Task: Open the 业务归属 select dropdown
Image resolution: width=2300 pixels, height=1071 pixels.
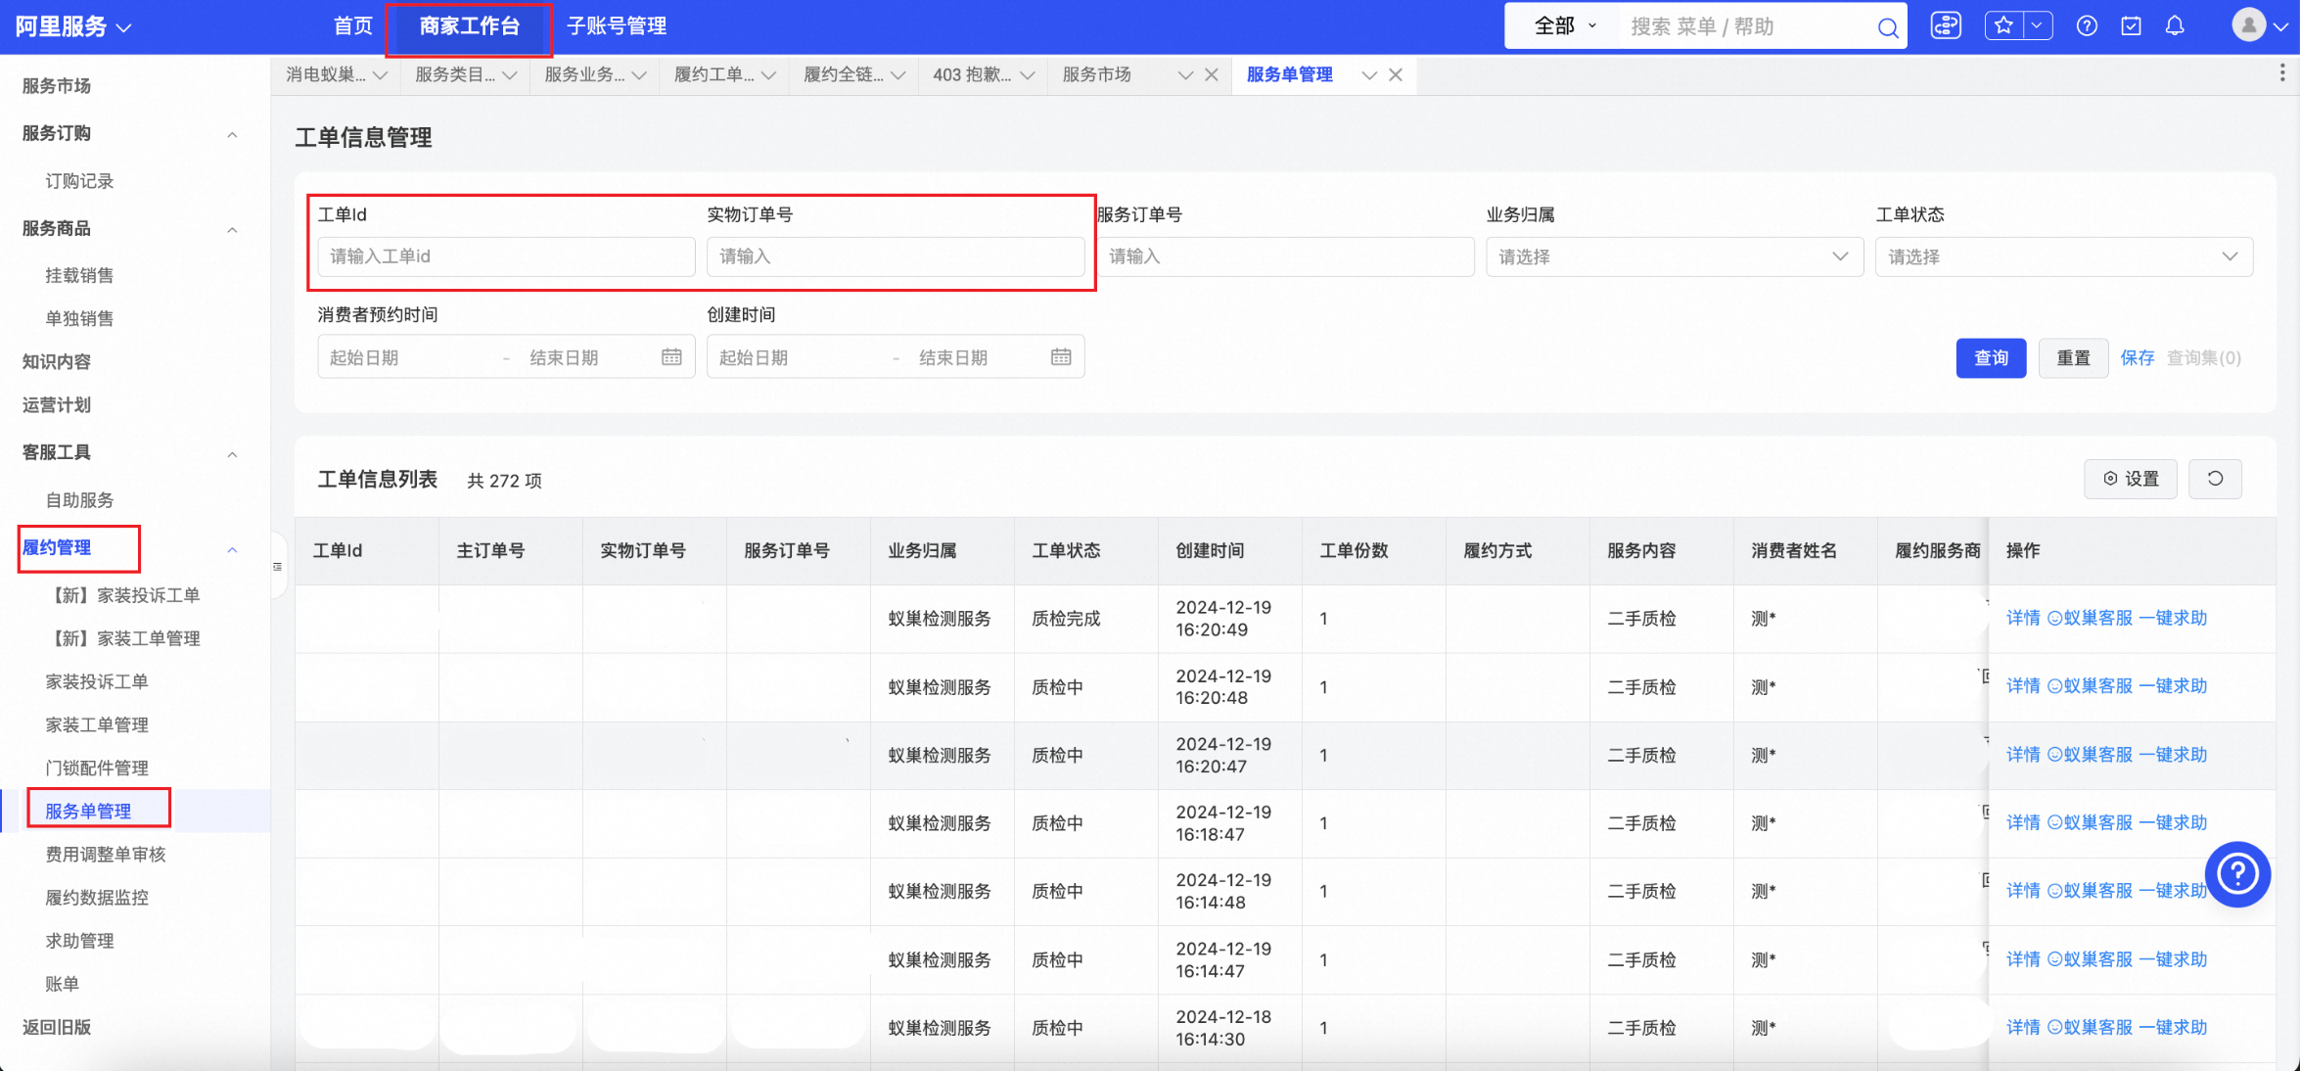Action: (1675, 256)
